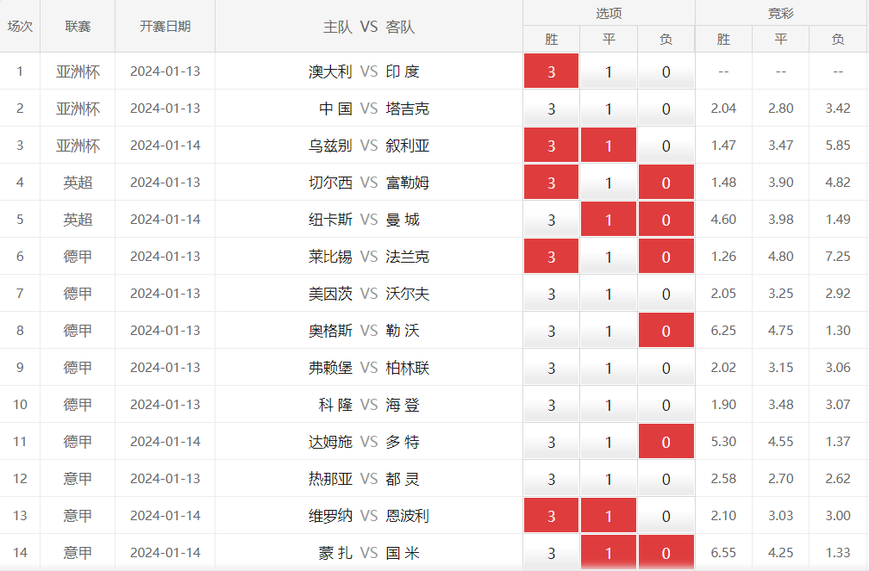Image resolution: width=869 pixels, height=571 pixels.
Task: Deselect win option 3 for 切尔西 VS 富勒姆
Action: pos(551,183)
